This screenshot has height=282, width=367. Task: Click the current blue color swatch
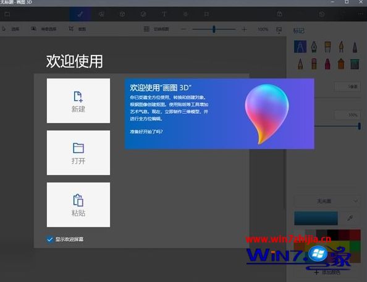(x=316, y=218)
